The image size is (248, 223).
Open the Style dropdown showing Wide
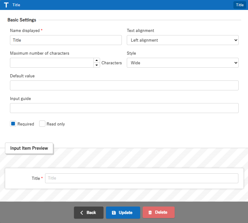coord(182,63)
